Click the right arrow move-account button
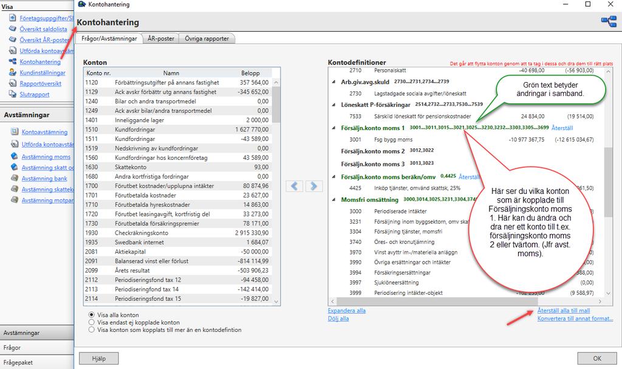Image resolution: width=622 pixels, height=369 pixels. (x=314, y=186)
